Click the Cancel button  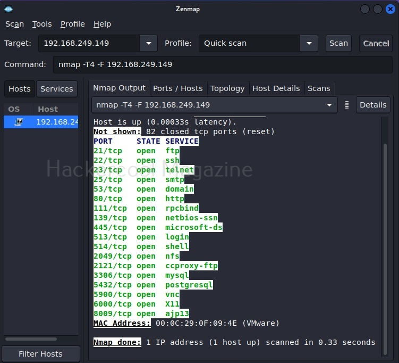tap(376, 43)
